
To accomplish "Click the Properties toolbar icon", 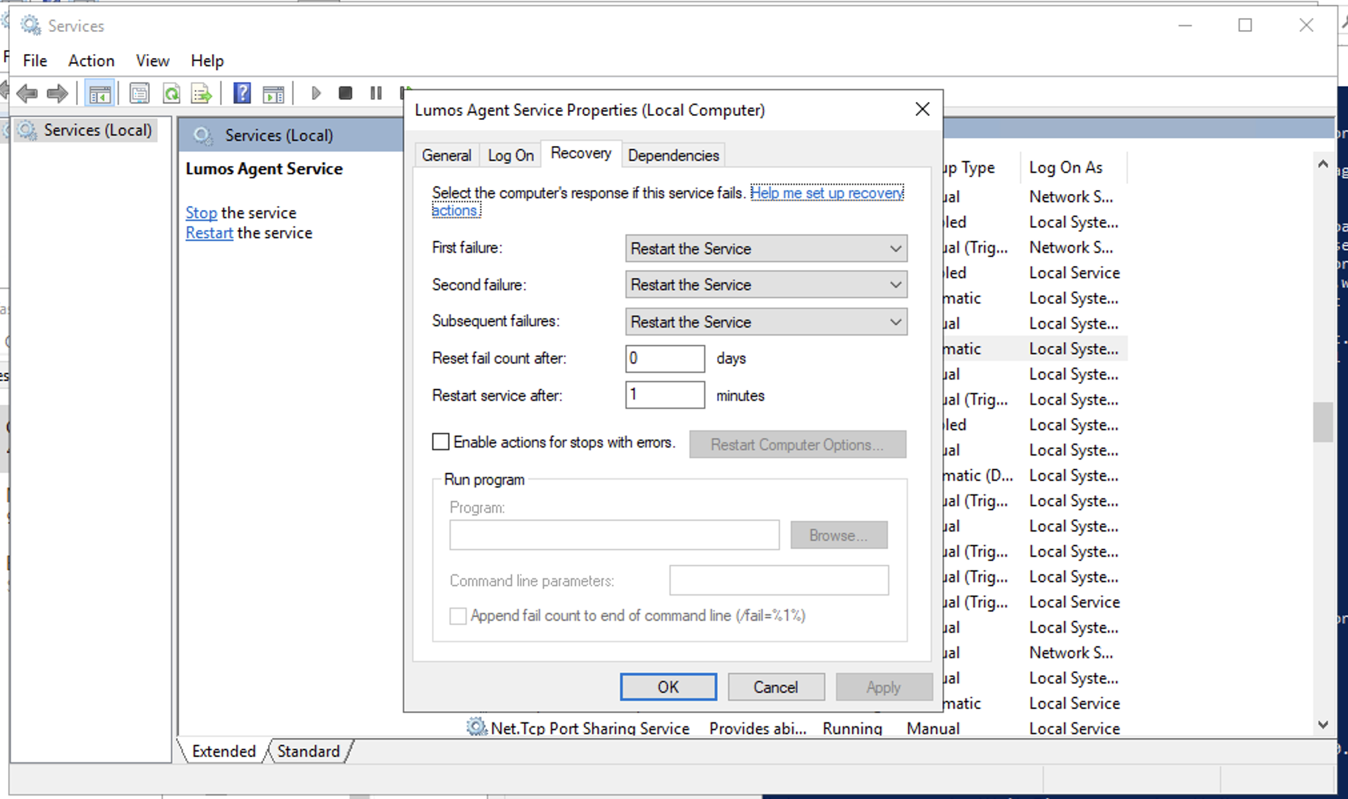I will click(x=139, y=93).
